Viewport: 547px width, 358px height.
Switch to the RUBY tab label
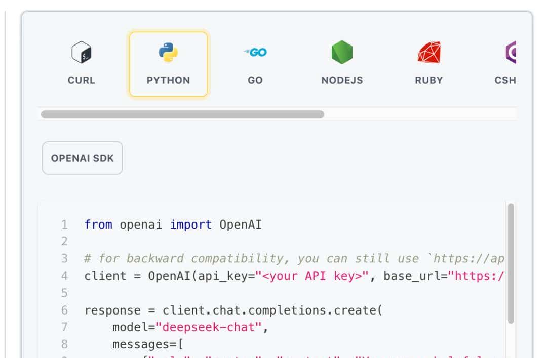tap(429, 80)
